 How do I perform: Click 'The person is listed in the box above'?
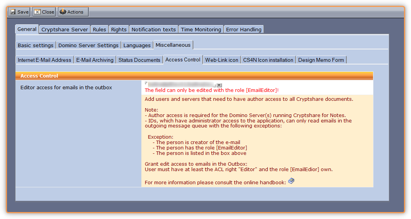[x=199, y=153]
